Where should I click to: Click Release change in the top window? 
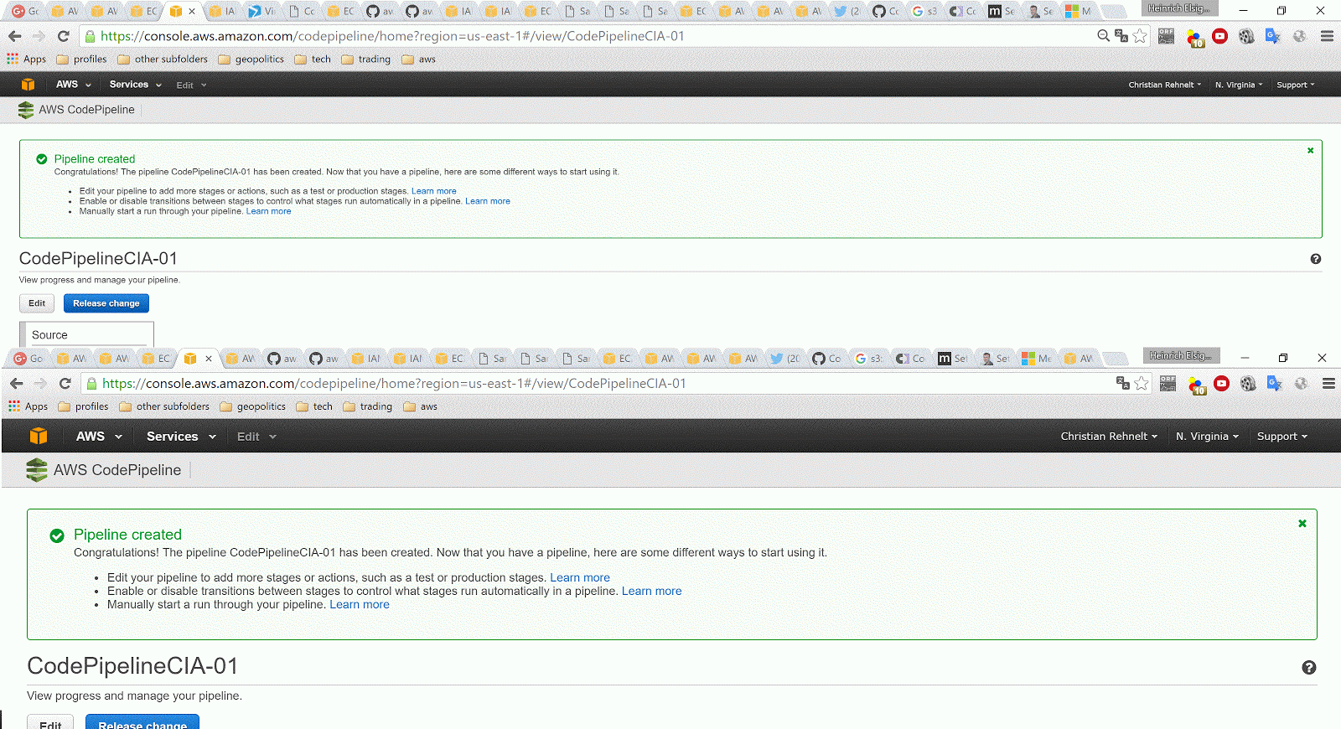tap(106, 303)
